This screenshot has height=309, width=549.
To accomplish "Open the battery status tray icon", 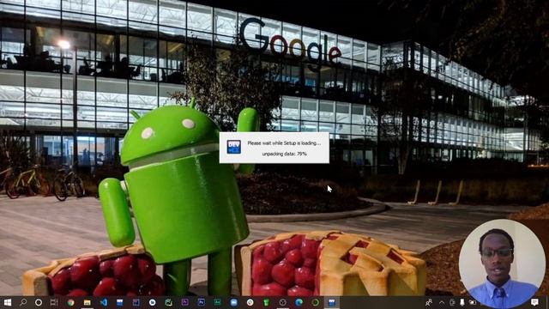I will [x=473, y=302].
